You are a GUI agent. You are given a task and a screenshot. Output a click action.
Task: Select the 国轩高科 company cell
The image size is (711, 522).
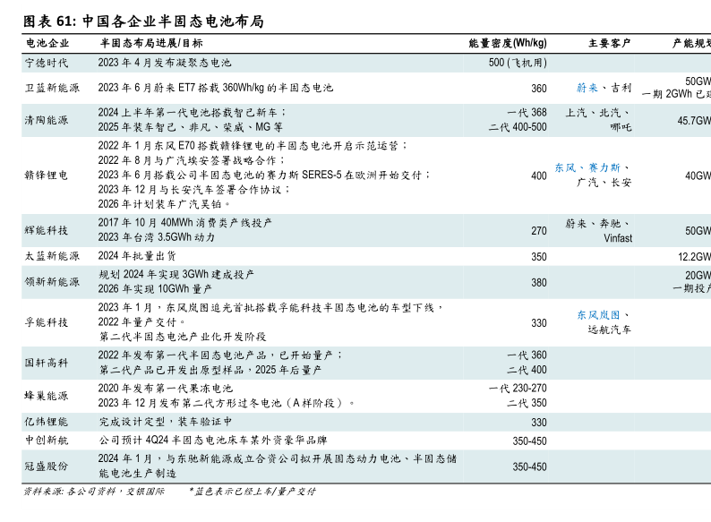[47, 363]
